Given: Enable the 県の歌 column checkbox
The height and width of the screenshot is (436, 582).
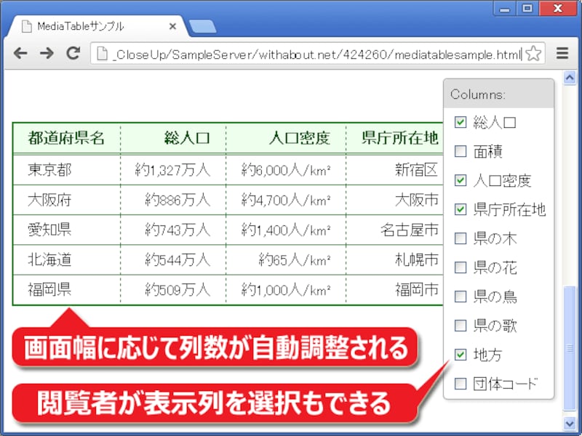Looking at the screenshot, I should [461, 325].
